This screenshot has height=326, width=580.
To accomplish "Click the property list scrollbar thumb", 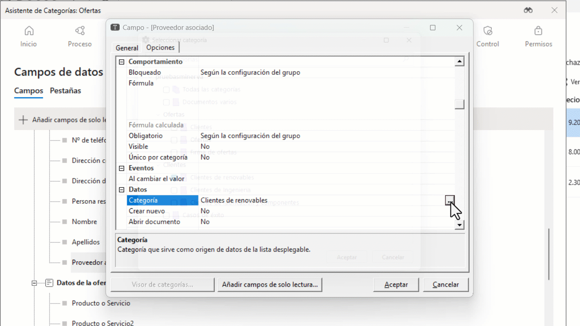I will [x=459, y=104].
